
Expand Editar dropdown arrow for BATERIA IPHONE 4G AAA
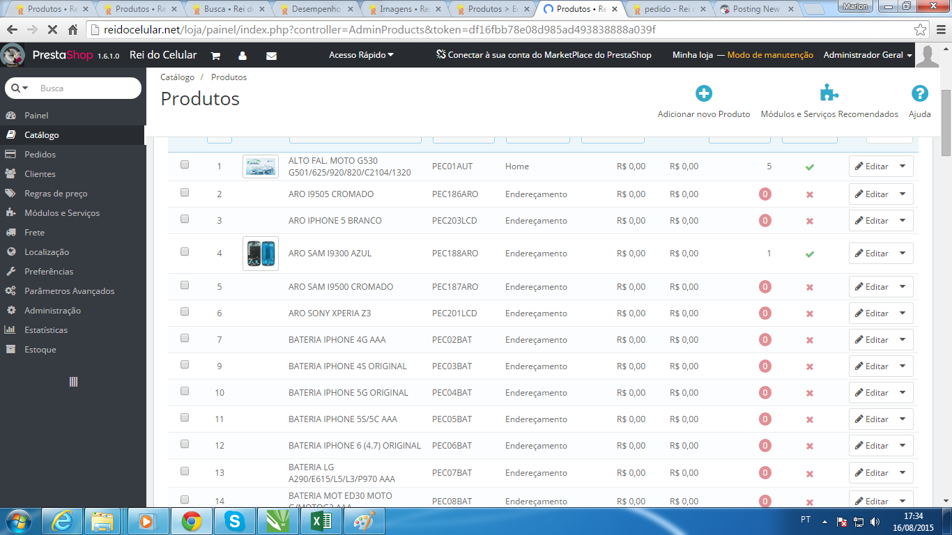point(903,340)
